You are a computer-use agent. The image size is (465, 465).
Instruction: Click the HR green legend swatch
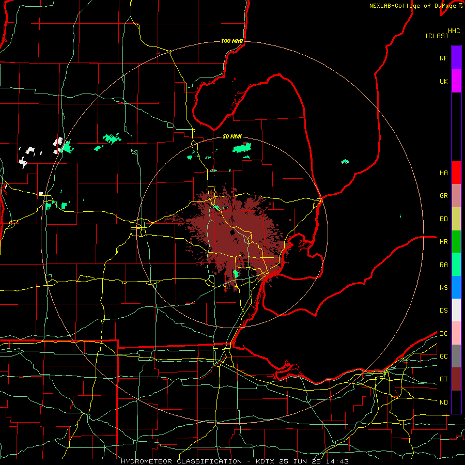click(456, 241)
